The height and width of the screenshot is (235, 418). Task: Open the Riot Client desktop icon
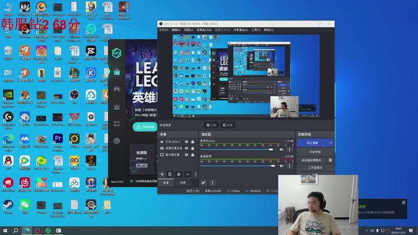[8, 184]
